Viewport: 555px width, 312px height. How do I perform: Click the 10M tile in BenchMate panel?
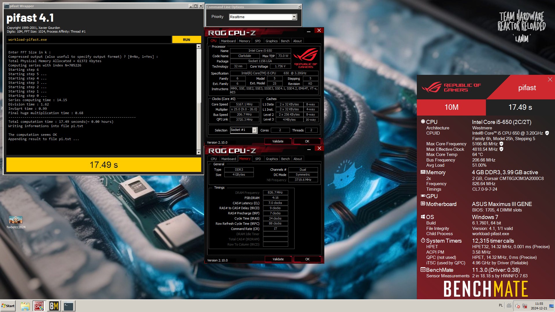click(x=451, y=107)
